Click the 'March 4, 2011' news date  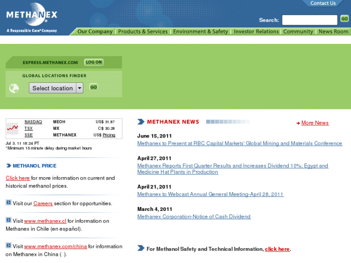pyautogui.click(x=154, y=209)
